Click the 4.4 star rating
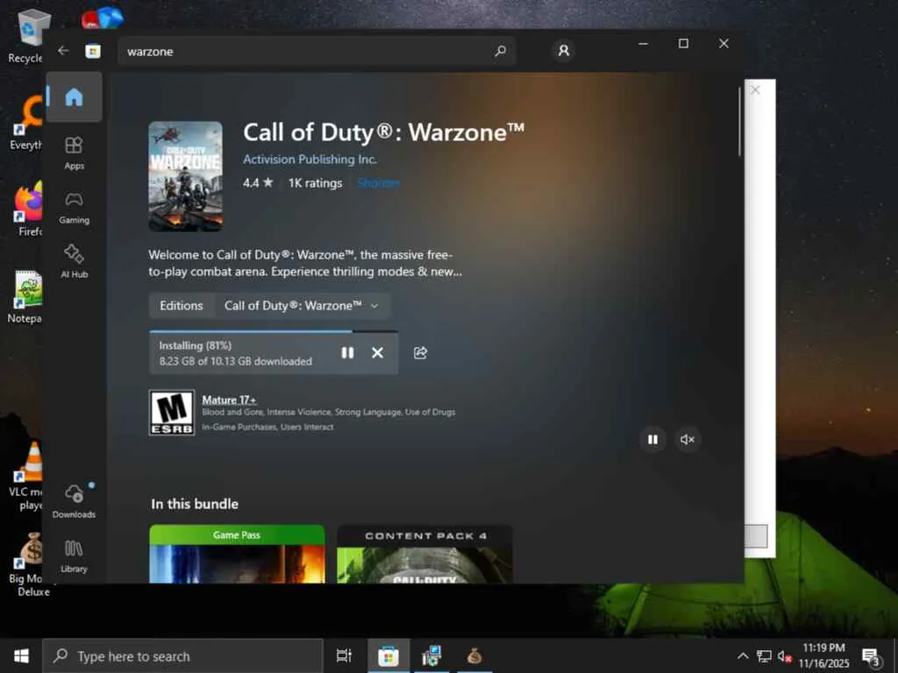Viewport: 898px width, 673px height. 258,183
